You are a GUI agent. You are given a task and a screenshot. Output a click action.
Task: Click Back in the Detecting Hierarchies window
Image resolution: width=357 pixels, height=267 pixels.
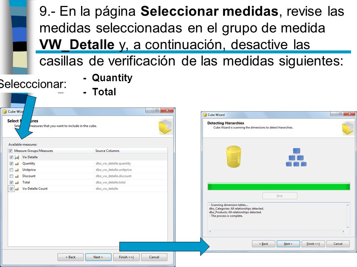click(264, 244)
